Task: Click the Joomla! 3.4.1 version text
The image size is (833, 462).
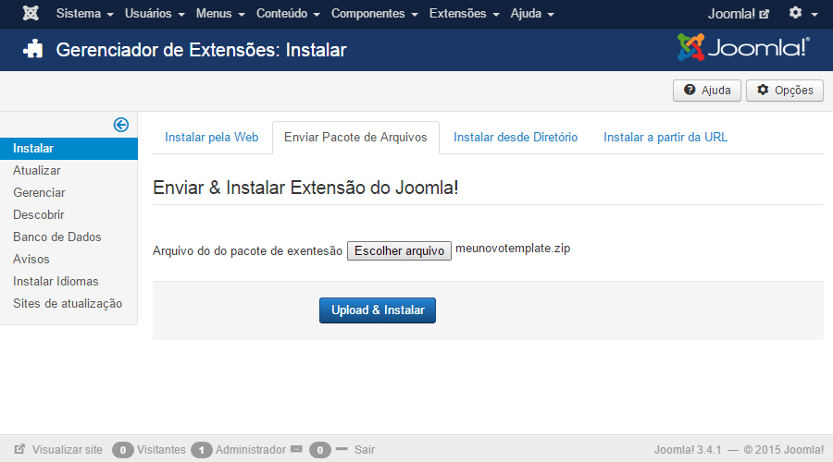Action: [688, 450]
